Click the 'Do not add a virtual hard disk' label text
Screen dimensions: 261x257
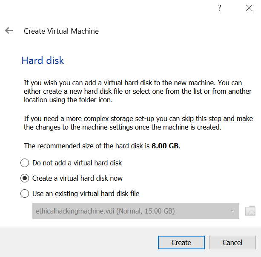(x=77, y=163)
